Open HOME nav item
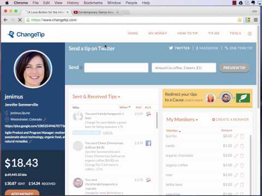 click(x=133, y=33)
